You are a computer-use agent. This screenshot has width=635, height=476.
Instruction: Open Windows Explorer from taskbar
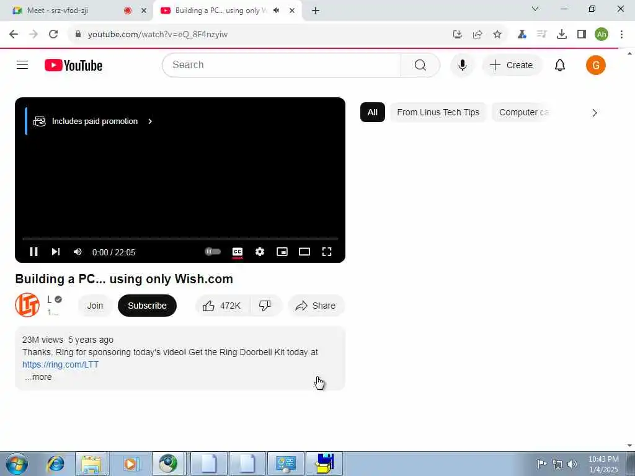click(92, 464)
